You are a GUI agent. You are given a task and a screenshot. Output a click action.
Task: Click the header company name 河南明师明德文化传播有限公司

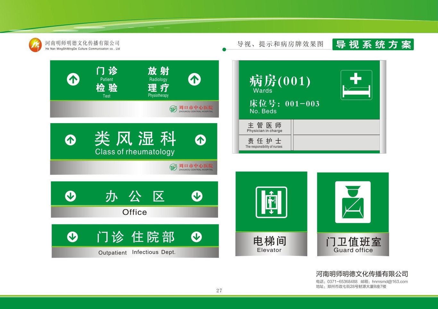pos(82,43)
